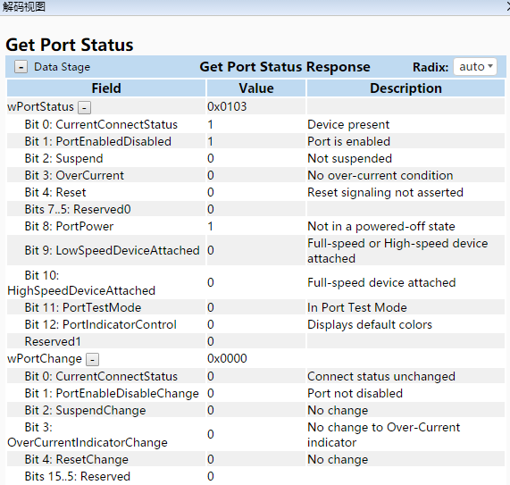This screenshot has width=510, height=485.
Task: Click the Value column header
Action: coord(256,88)
